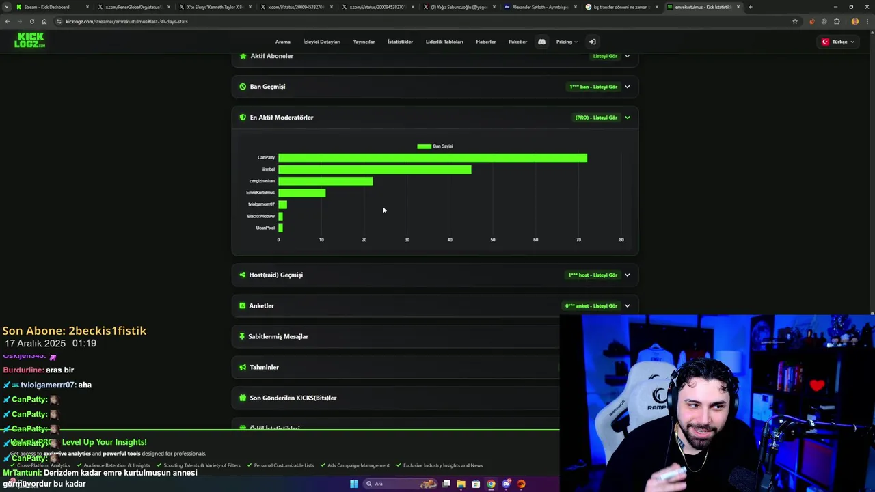The height and width of the screenshot is (492, 875).
Task: Click the browser back arrow
Action: pos(8,21)
